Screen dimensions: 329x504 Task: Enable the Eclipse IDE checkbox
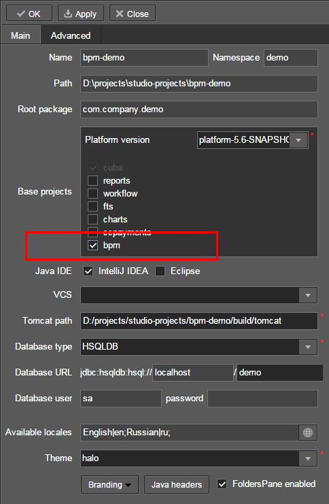[160, 271]
